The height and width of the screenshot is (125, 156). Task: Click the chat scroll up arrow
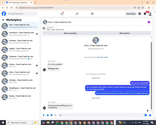coord(151,37)
